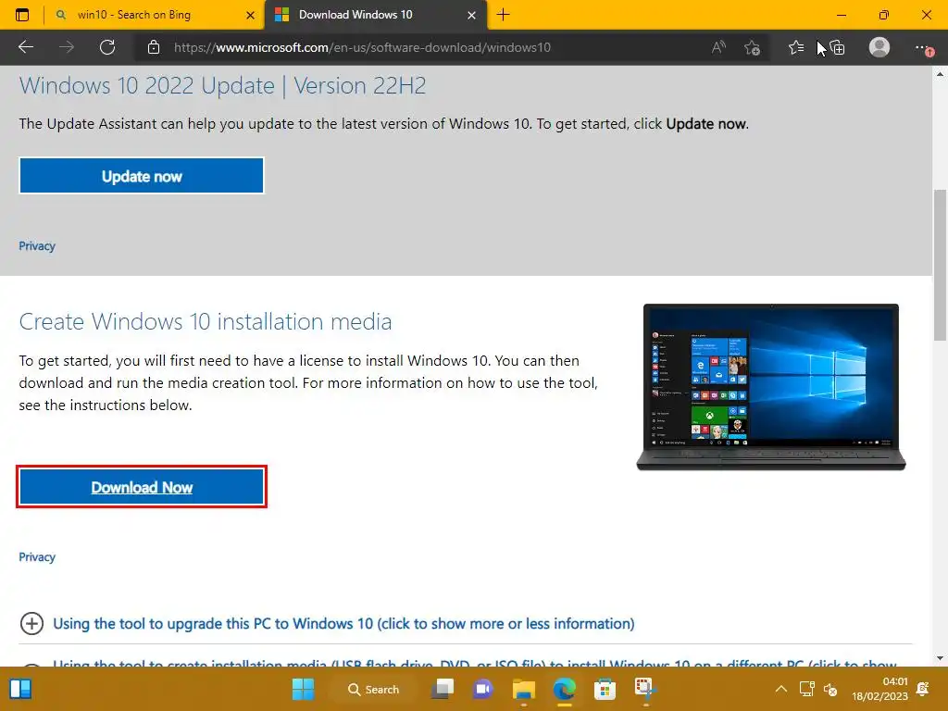Open Privacy link under Download Now
This screenshot has height=711, width=948.
(37, 556)
